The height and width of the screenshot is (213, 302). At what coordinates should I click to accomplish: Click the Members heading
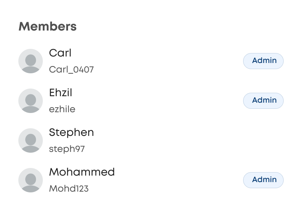pyautogui.click(x=48, y=27)
